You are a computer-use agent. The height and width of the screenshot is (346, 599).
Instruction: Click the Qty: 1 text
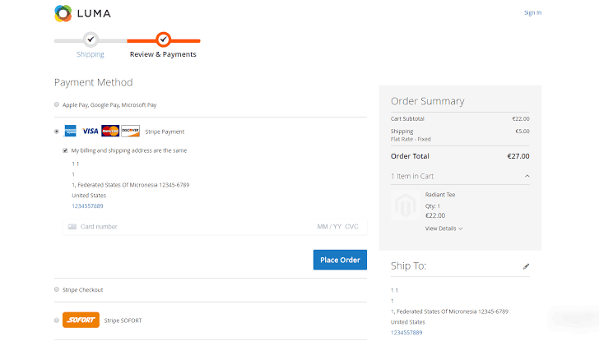[x=433, y=206]
